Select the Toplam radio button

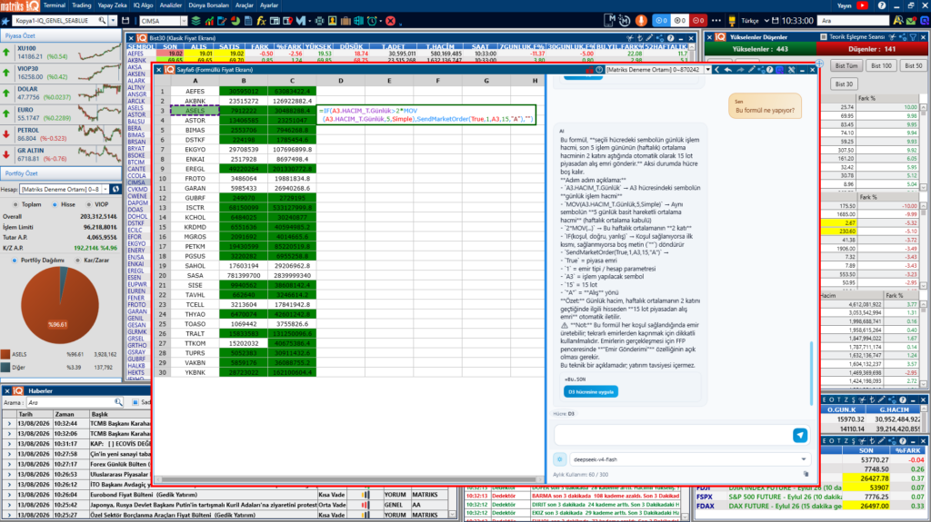[x=15, y=204]
